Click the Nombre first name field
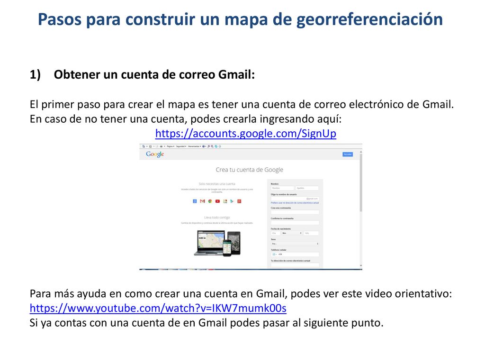This screenshot has width=485, height=364. click(282, 188)
